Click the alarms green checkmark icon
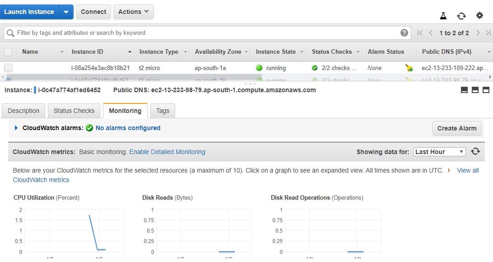The width and height of the screenshot is (493, 262). pyautogui.click(x=89, y=128)
